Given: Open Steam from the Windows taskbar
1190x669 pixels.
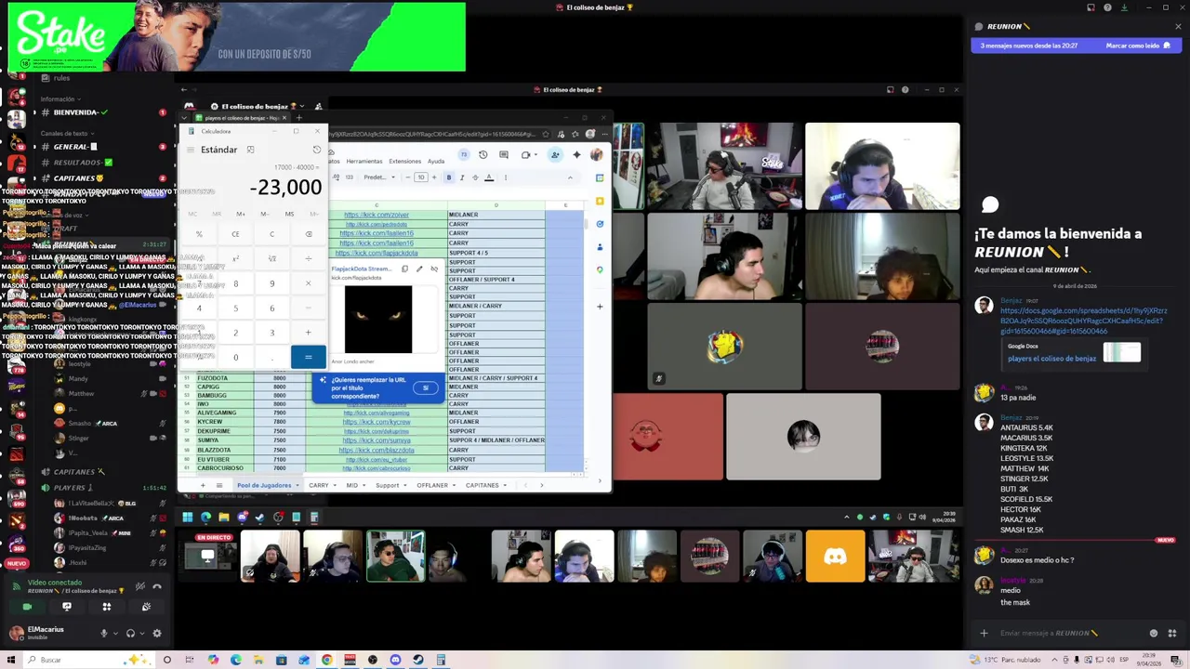Looking at the screenshot, I should tap(418, 660).
